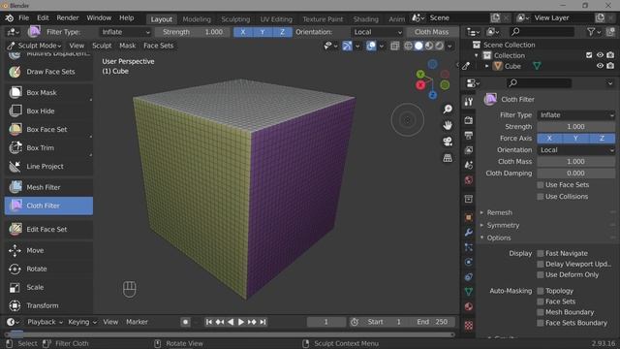Select the Transform tool
The width and height of the screenshot is (620, 349).
(48, 305)
